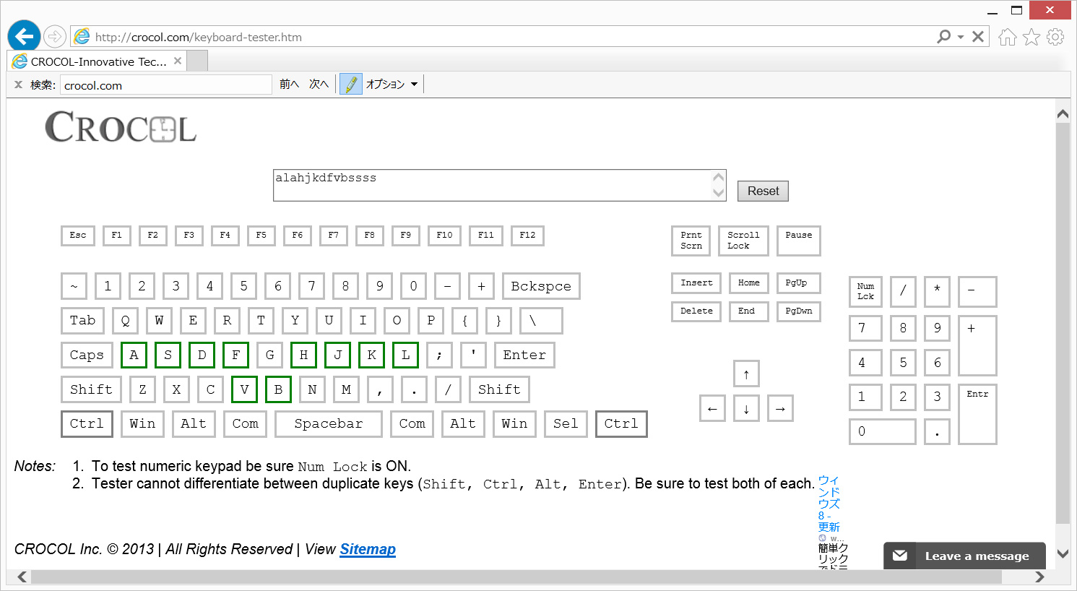Click the F5 key
This screenshot has width=1077, height=591.
[261, 236]
